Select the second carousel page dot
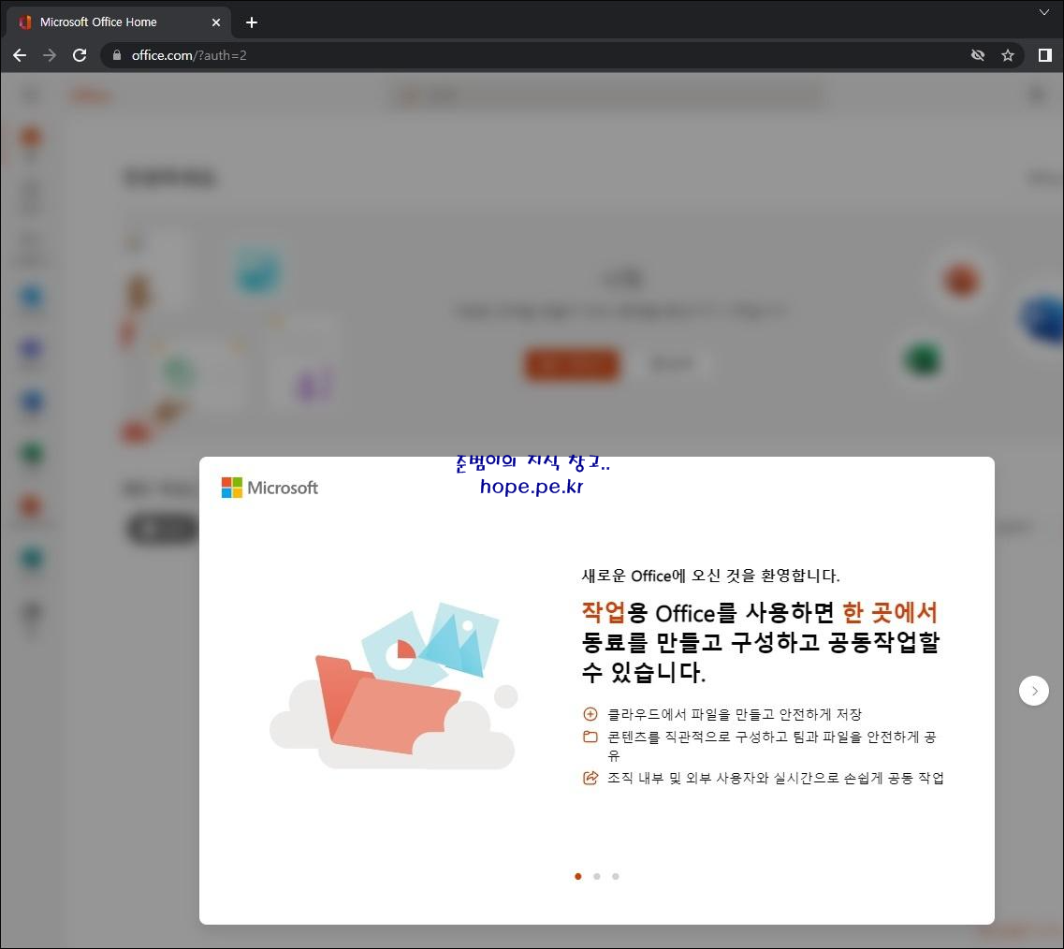 coord(597,876)
